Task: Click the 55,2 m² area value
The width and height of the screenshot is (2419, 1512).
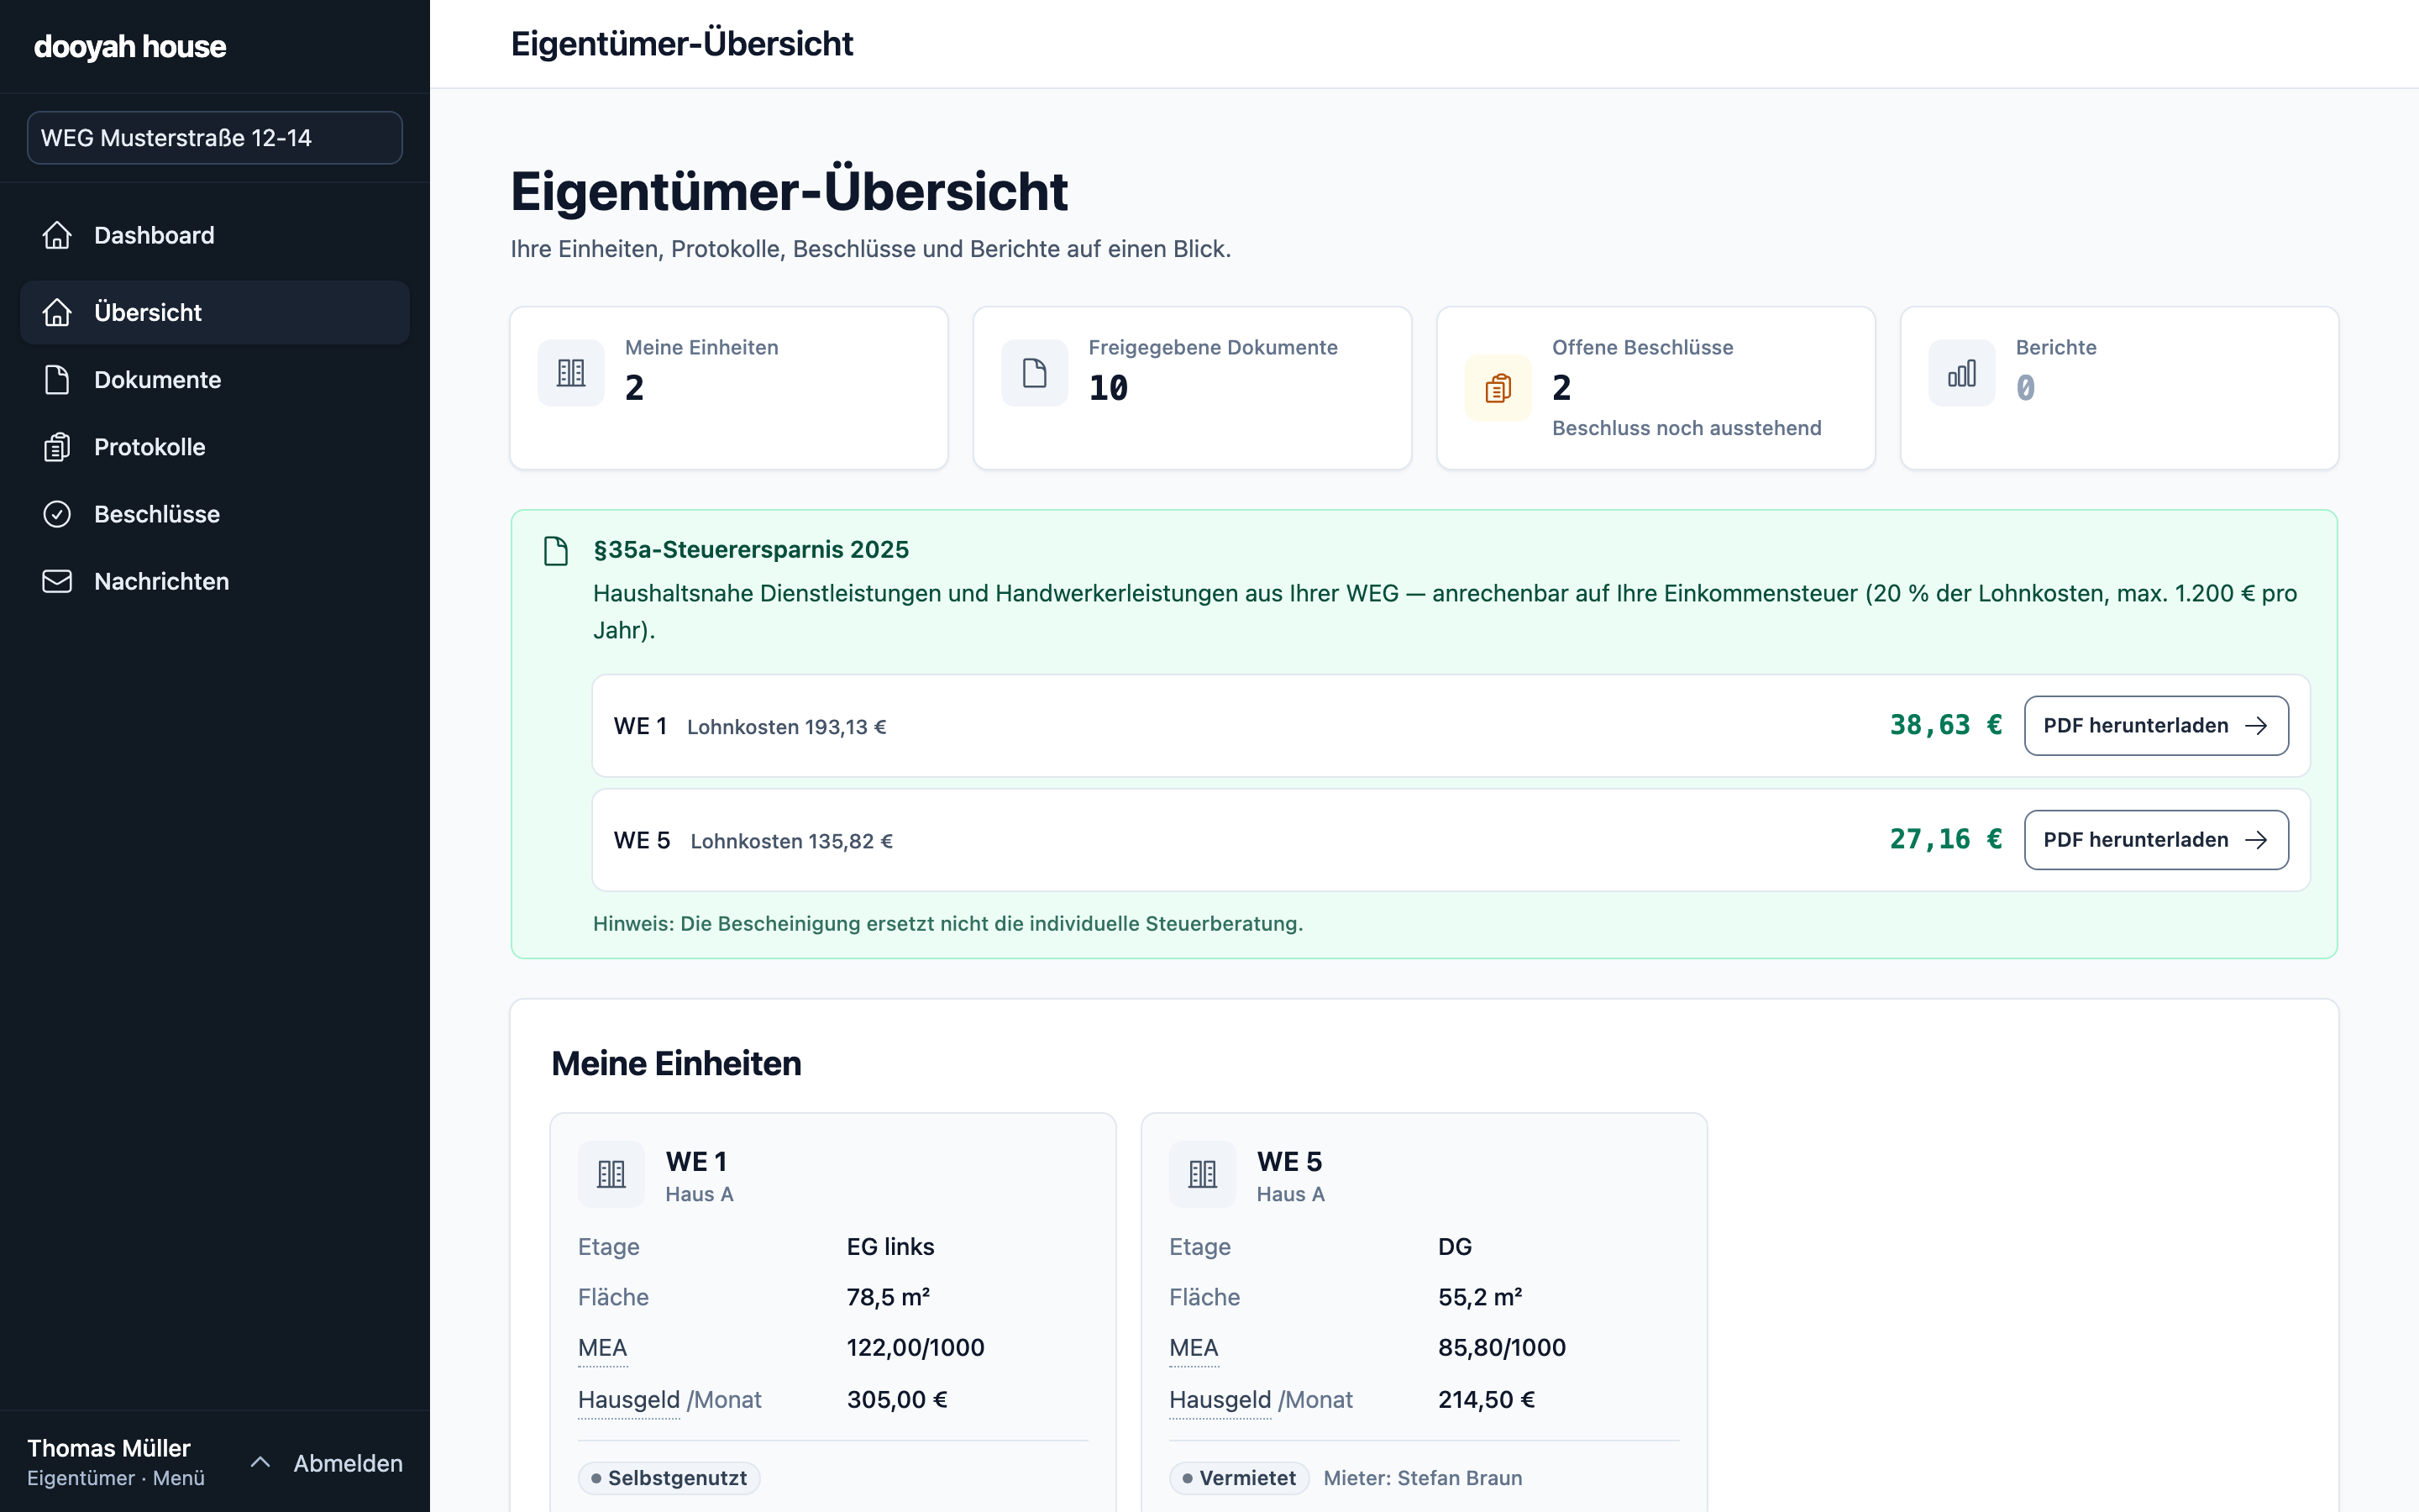Action: (x=1481, y=1297)
